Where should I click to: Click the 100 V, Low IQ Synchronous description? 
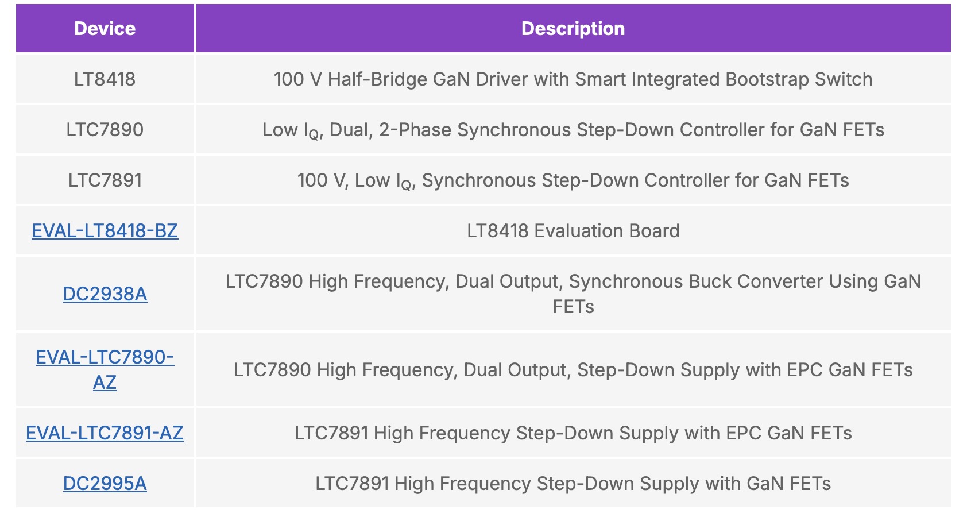coord(573,180)
